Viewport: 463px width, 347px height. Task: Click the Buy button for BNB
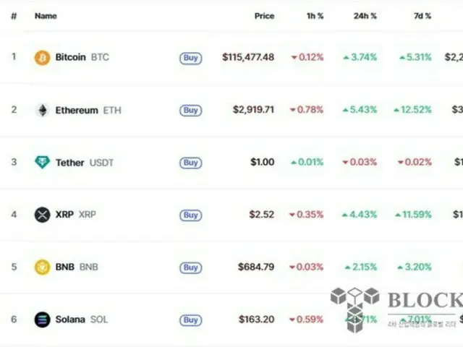(x=191, y=267)
